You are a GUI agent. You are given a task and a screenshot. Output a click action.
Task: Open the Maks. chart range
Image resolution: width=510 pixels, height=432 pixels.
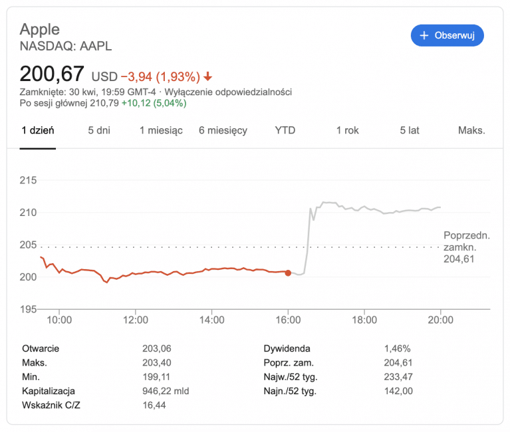tap(471, 130)
